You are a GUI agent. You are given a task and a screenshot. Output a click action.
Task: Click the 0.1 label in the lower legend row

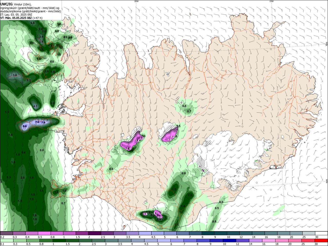[x=2, y=244]
